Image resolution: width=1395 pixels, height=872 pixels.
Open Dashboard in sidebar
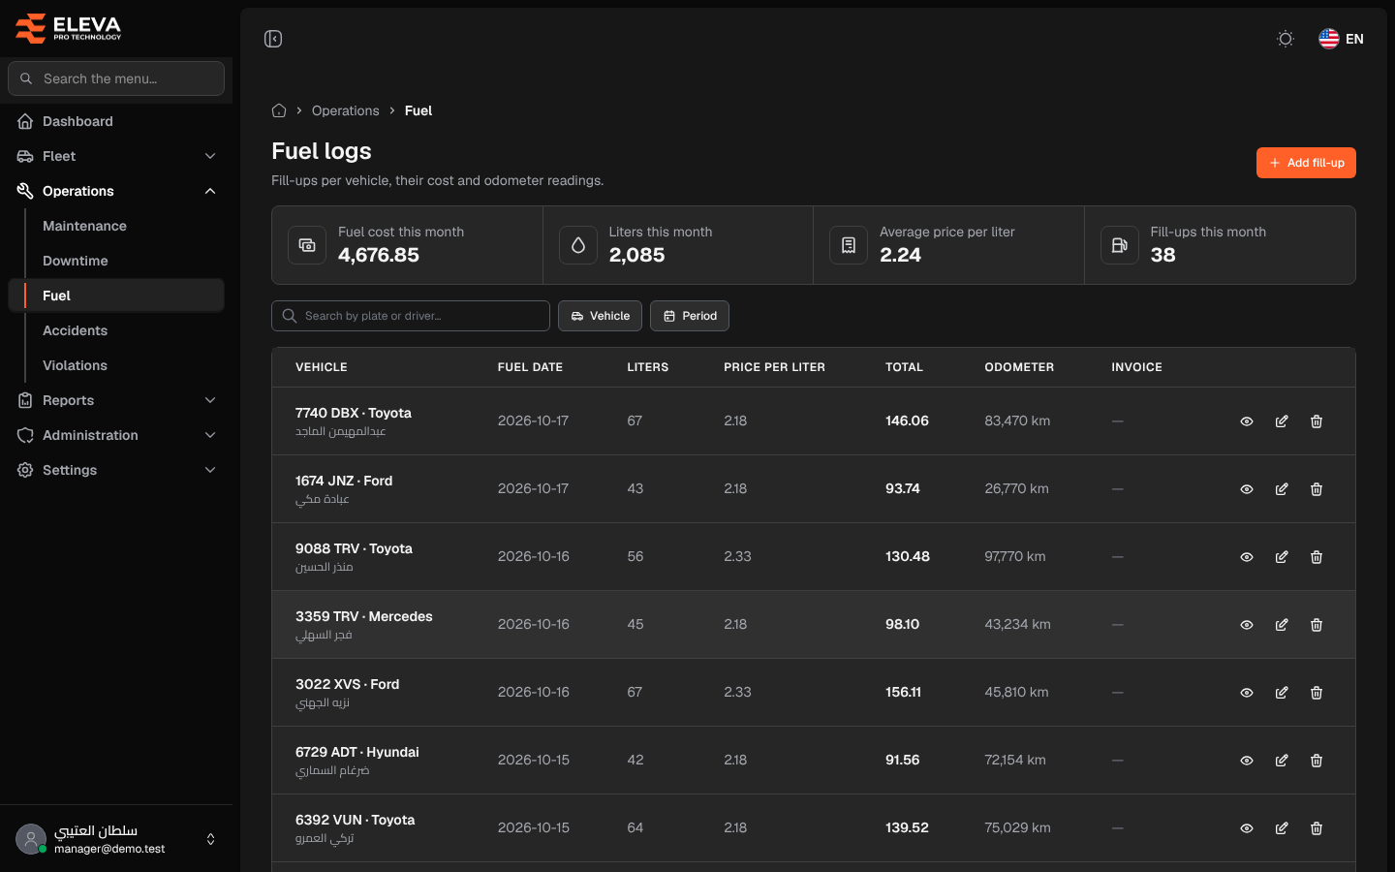[x=116, y=121]
